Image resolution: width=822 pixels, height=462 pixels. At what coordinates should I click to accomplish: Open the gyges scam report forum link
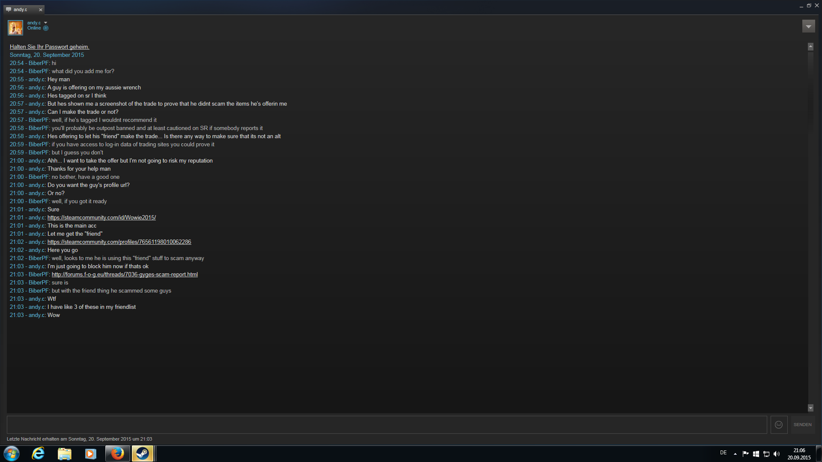(125, 274)
